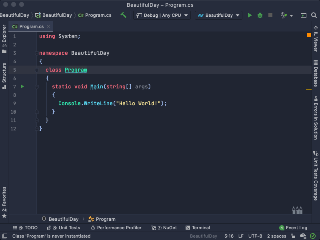Click the Build hammer icon

[123, 15]
